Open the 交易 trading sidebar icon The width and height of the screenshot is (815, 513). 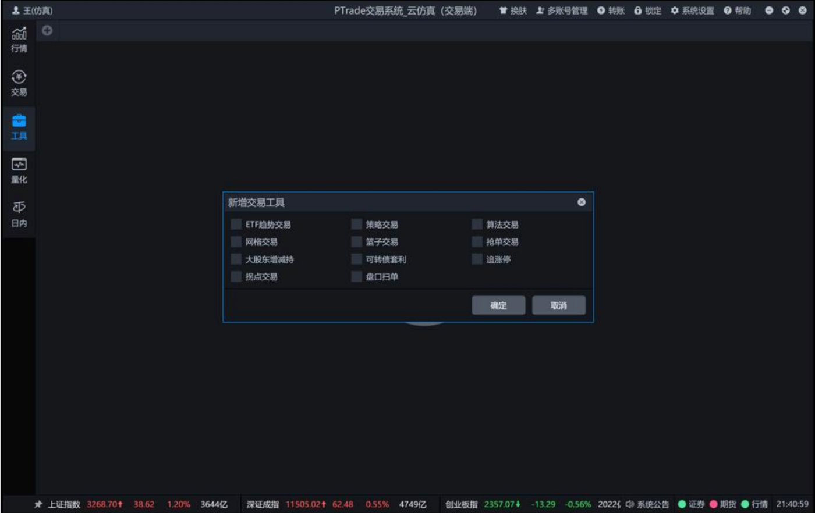(x=19, y=84)
